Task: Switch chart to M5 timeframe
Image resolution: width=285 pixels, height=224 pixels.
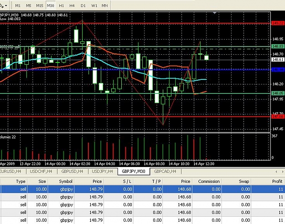Action: point(29,5)
